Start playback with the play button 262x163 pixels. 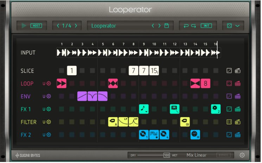tap(24, 26)
